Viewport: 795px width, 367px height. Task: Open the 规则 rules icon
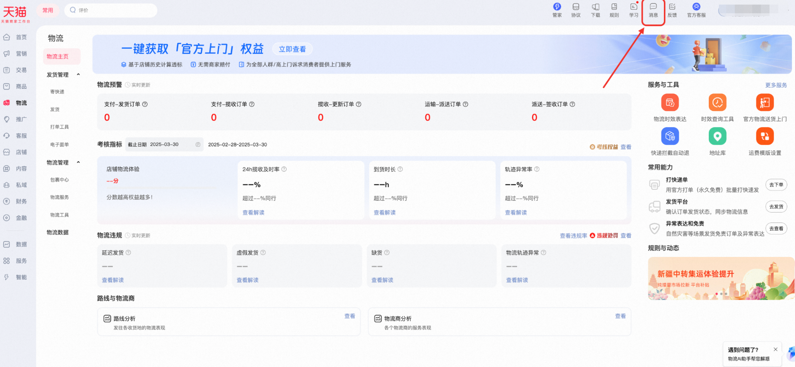click(614, 7)
